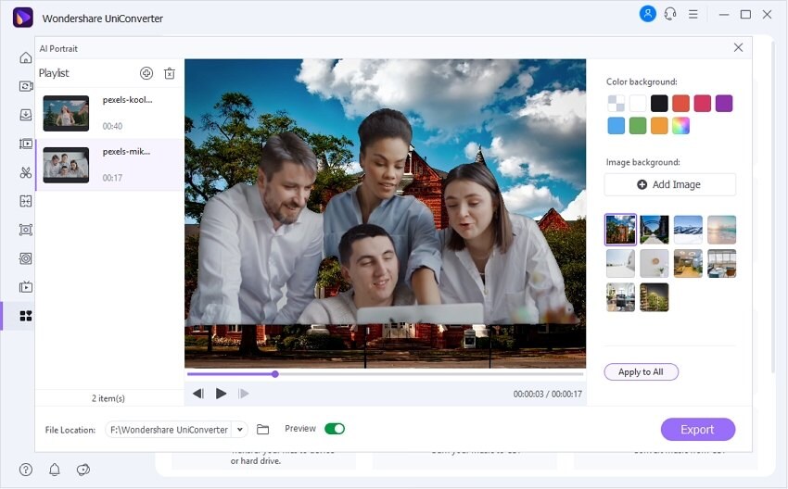
Task: Open the Home icon in the sidebar
Action: [26, 57]
